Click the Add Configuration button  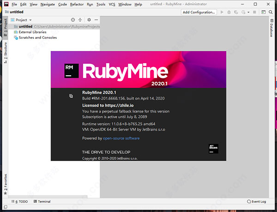click(x=199, y=12)
